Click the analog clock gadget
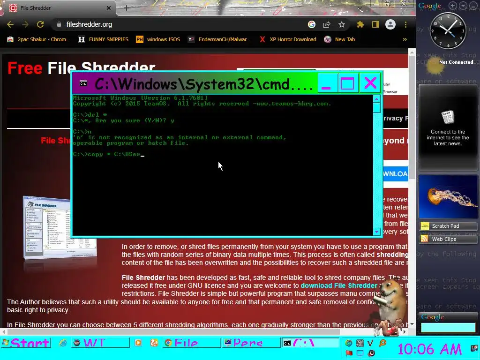480x360 pixels. coord(448,30)
